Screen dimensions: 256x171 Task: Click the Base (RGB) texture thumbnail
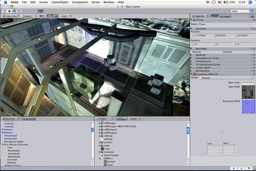click(248, 92)
